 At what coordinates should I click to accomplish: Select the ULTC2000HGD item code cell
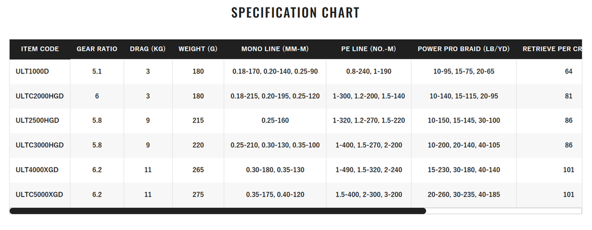(x=40, y=96)
